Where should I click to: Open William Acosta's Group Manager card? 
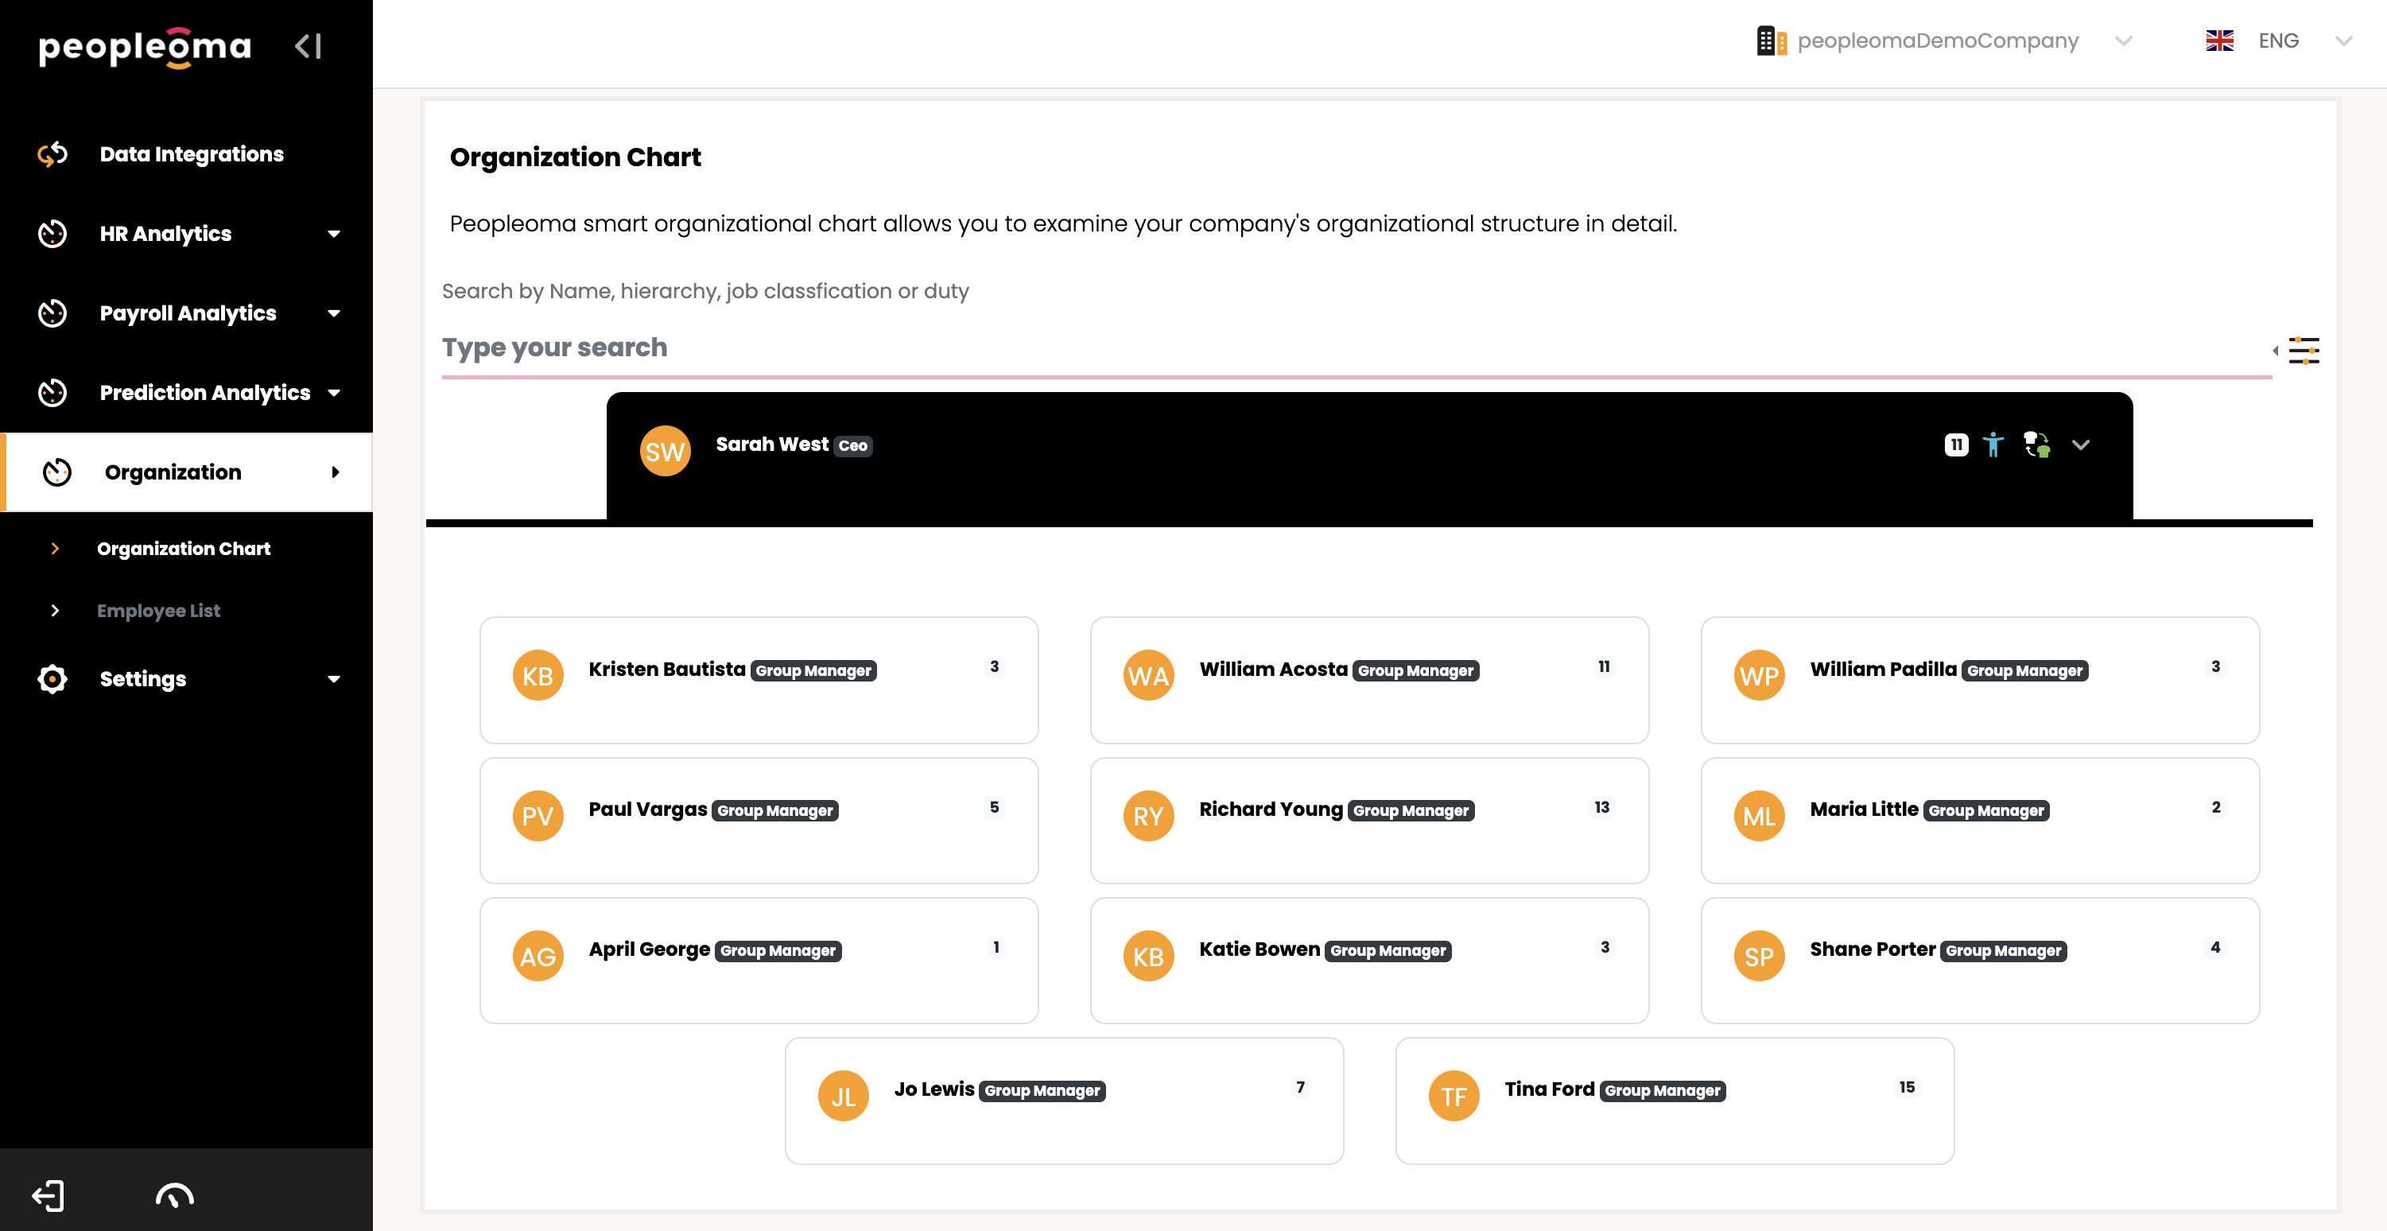1369,681
